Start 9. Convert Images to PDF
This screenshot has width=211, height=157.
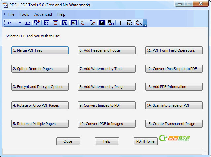coord(107,105)
